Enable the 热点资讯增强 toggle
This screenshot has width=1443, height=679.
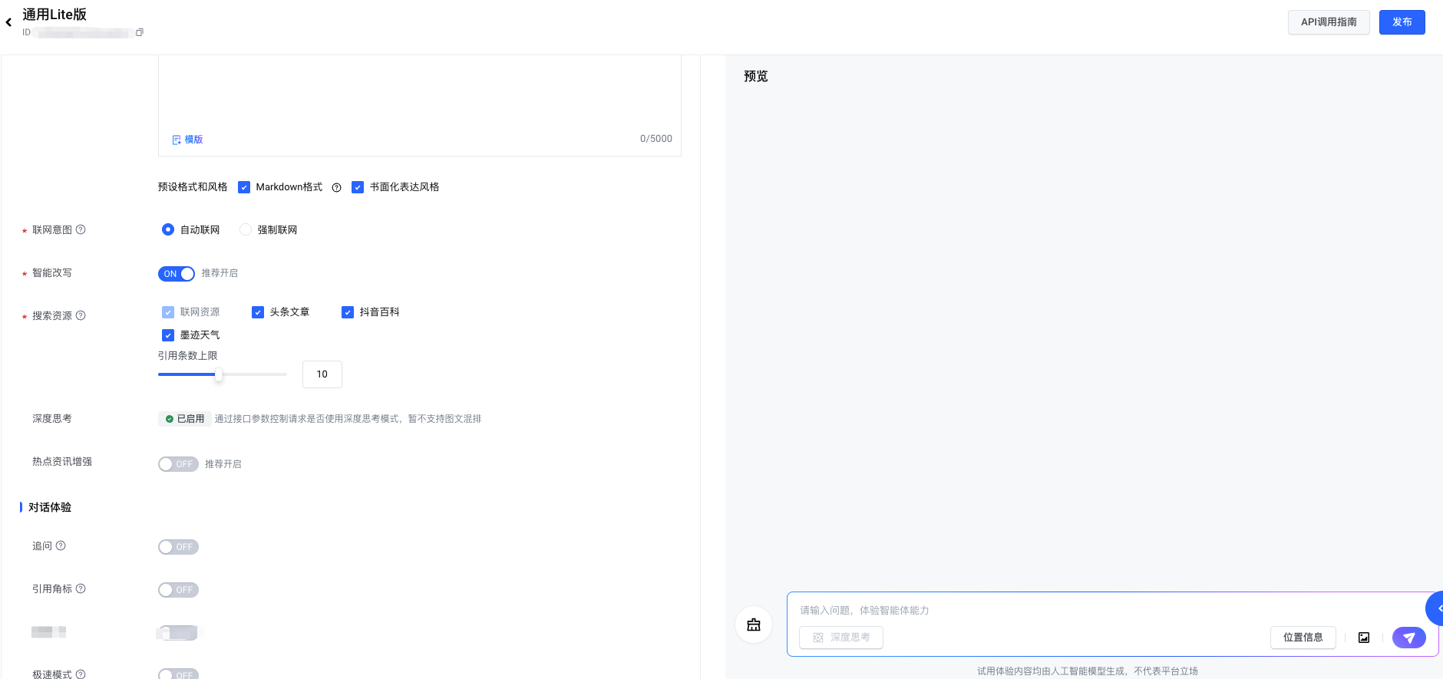click(178, 464)
